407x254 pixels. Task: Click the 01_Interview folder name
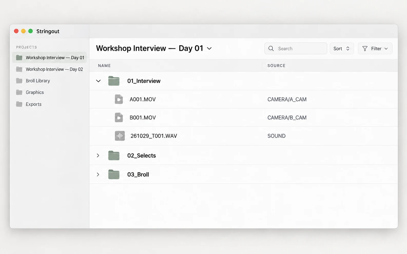tap(144, 81)
